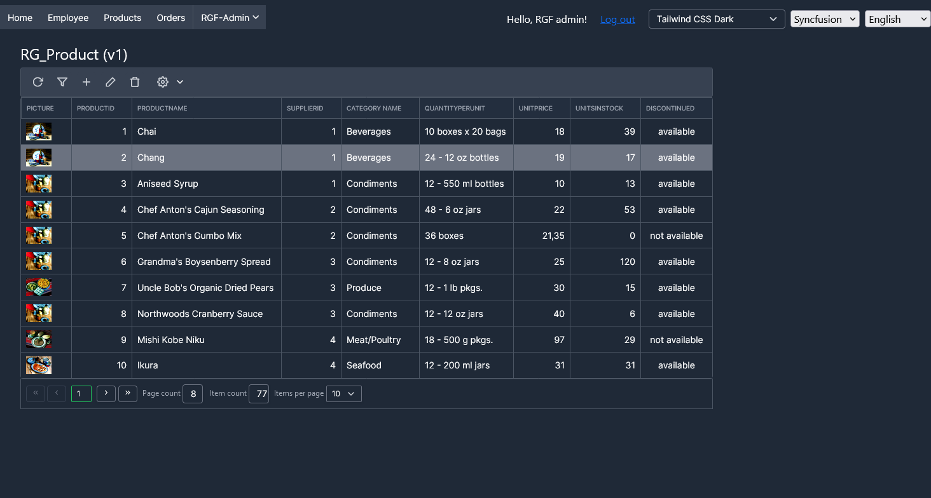Click the refresh icon in grid toolbar

point(38,82)
